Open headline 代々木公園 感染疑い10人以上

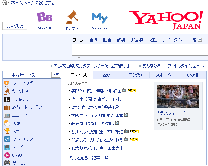click(x=99, y=99)
